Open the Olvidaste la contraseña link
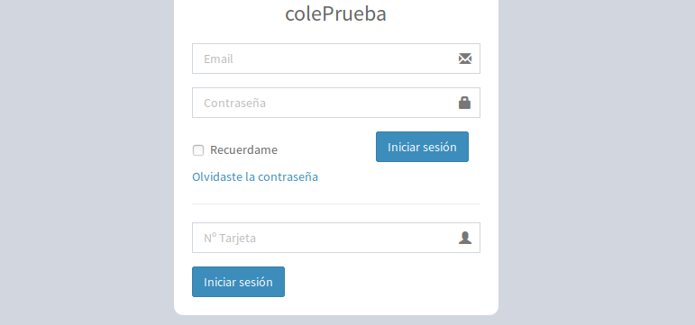Viewport: 695px width, 325px height. click(x=255, y=176)
